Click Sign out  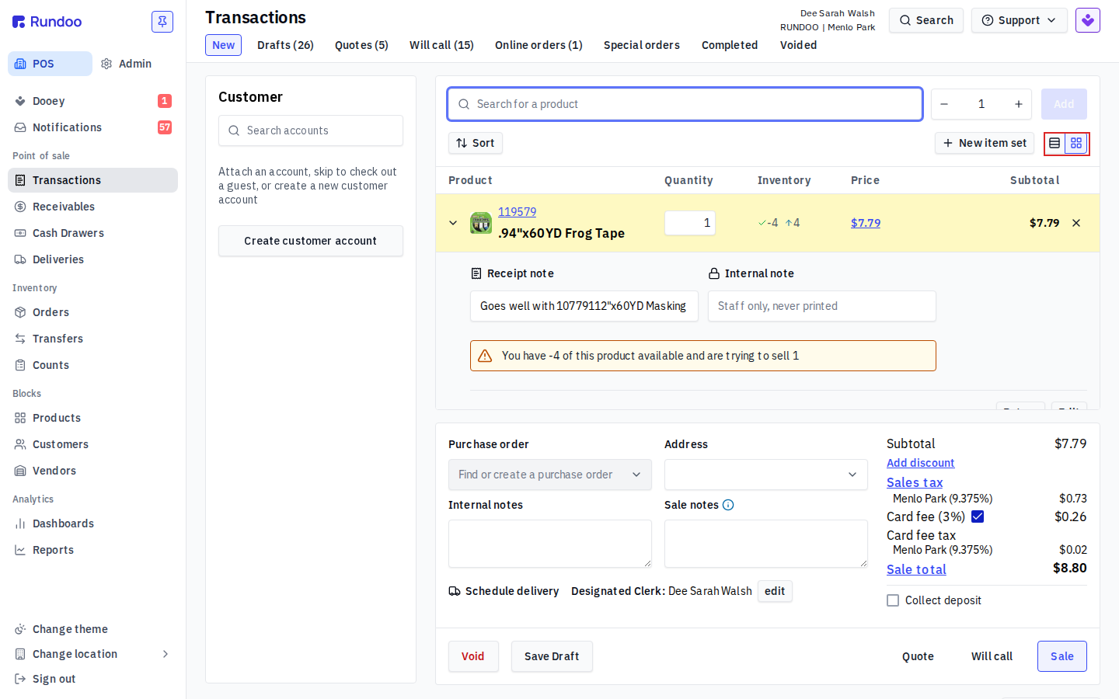92,679
